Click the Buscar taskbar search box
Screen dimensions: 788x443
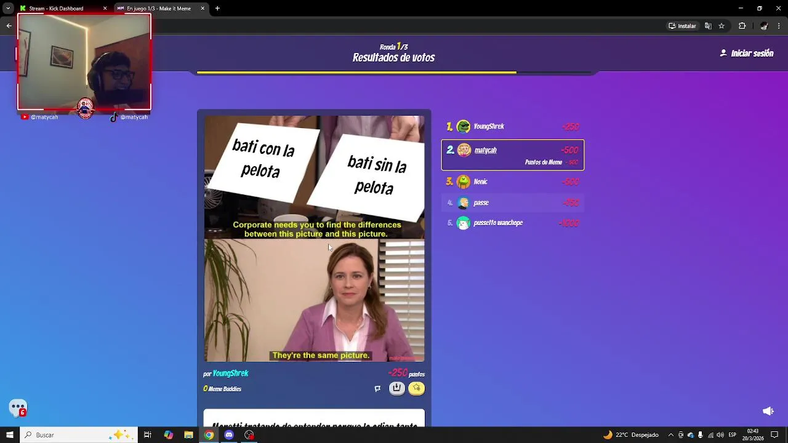point(78,435)
